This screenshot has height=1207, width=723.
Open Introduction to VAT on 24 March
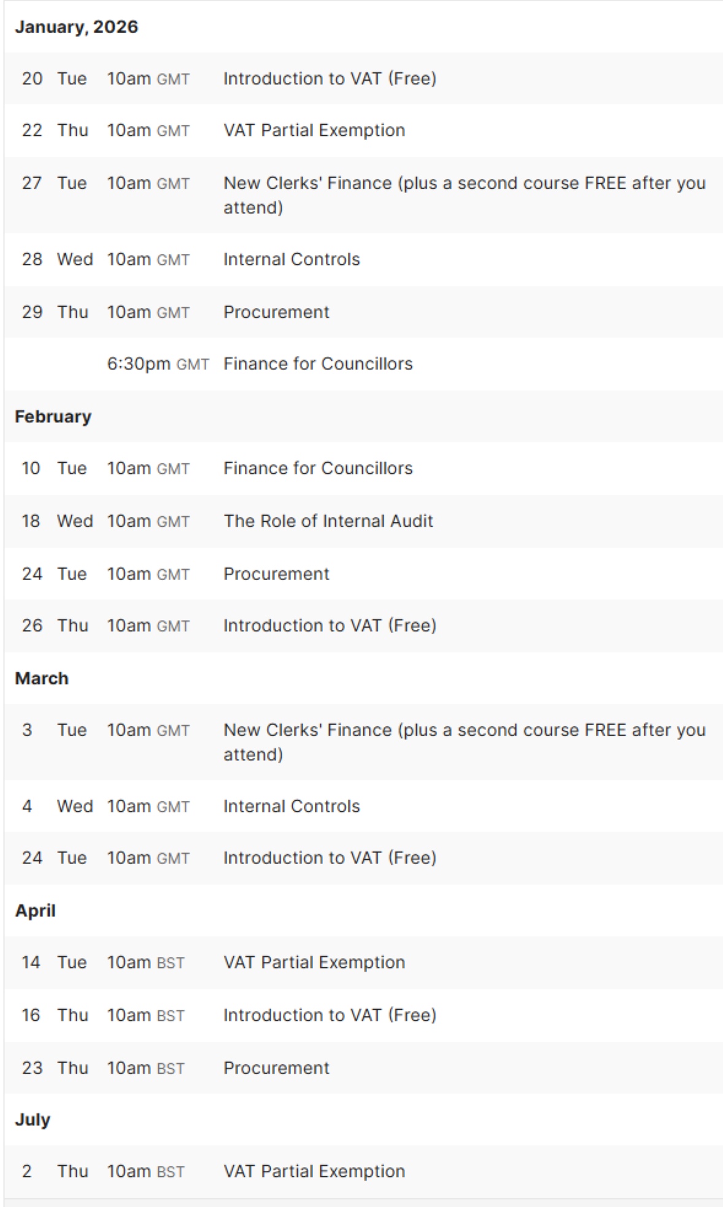coord(330,858)
